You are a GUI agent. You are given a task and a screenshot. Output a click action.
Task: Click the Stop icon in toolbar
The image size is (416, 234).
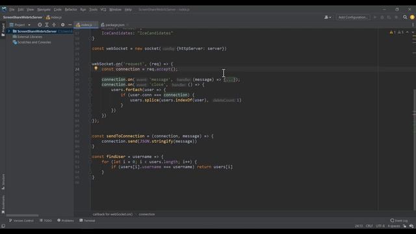[x=396, y=18]
